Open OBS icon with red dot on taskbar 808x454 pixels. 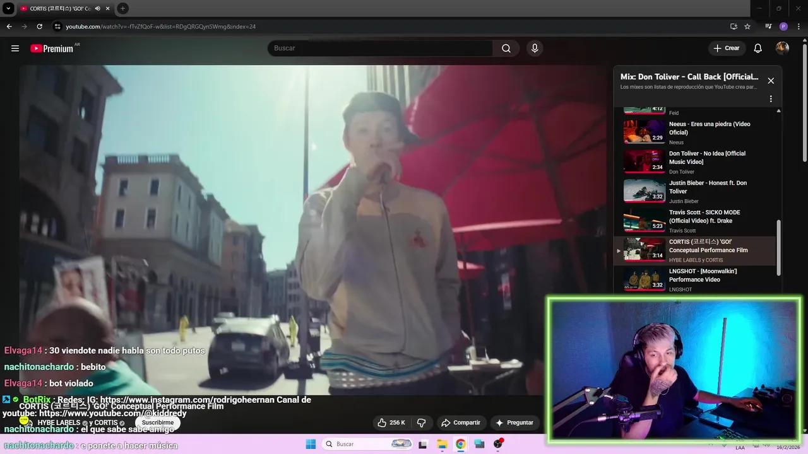pyautogui.click(x=498, y=444)
